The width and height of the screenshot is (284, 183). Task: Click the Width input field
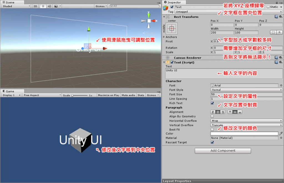pyautogui.click(x=222, y=33)
